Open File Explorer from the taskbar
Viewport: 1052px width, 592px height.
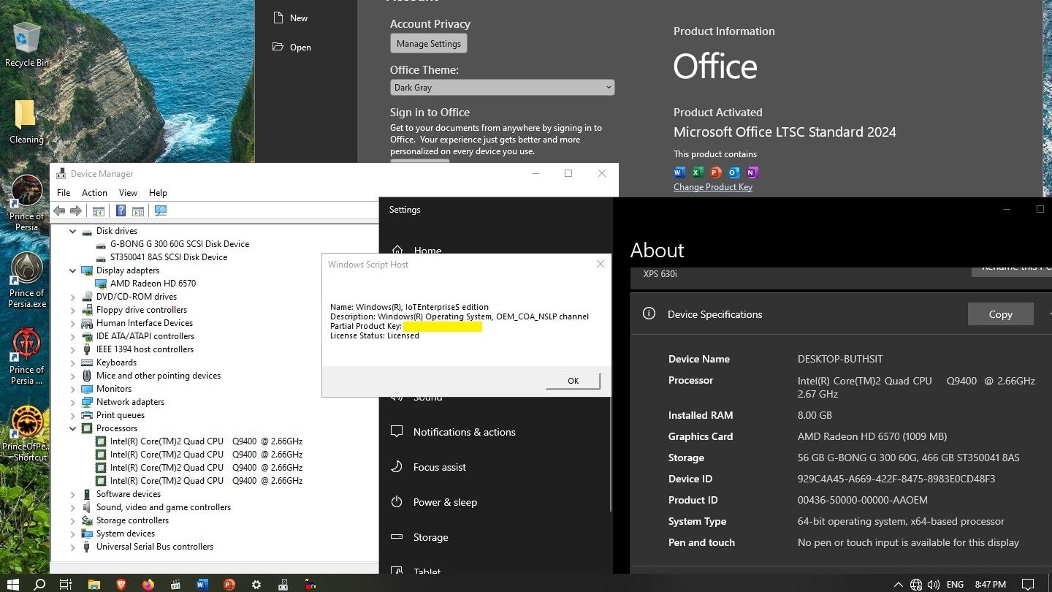(x=94, y=584)
